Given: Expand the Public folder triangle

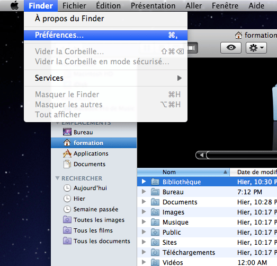Looking at the screenshot, I should pyautogui.click(x=144, y=232).
